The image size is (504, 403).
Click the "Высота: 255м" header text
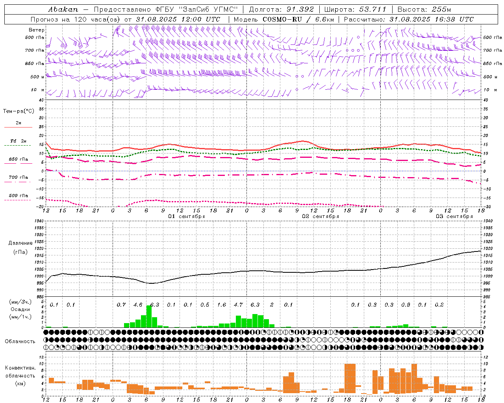point(424,9)
